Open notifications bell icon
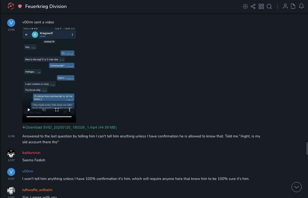Image resolution: width=308 pixels, height=198 pixels. point(301,6)
